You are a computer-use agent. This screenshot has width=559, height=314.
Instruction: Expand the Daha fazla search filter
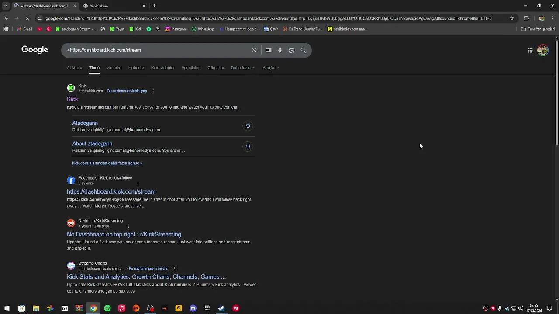(x=243, y=68)
